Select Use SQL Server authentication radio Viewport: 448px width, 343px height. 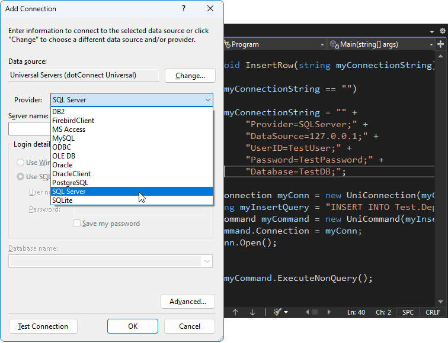(20, 176)
